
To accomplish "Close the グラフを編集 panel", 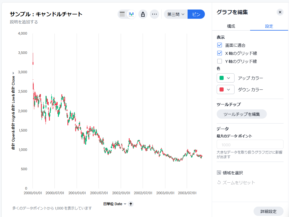I will click(x=280, y=12).
